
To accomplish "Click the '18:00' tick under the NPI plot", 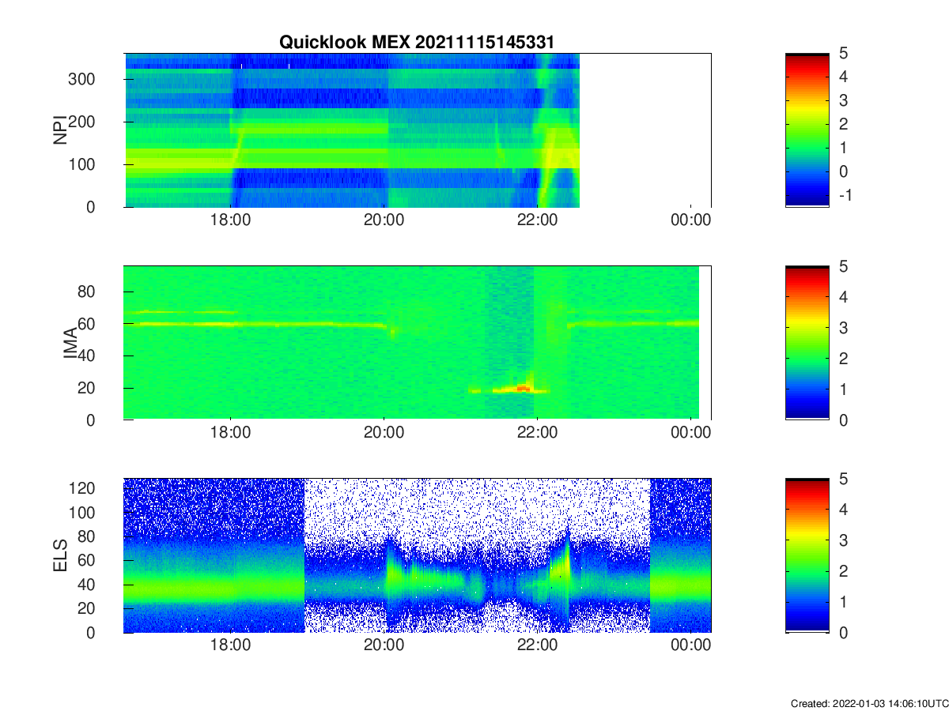I will pos(230,220).
